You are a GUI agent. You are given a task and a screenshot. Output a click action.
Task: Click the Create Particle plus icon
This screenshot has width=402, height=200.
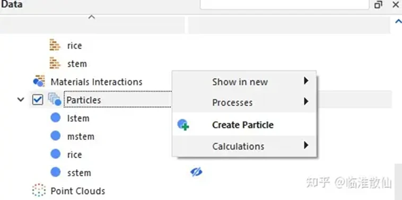183,125
